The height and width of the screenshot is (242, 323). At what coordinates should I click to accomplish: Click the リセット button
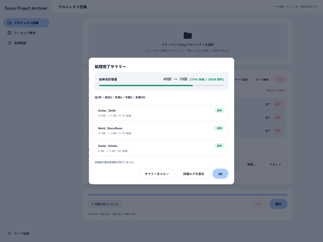point(275,164)
